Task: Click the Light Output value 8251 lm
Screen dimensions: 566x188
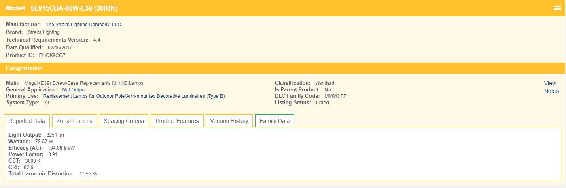Action: point(55,135)
